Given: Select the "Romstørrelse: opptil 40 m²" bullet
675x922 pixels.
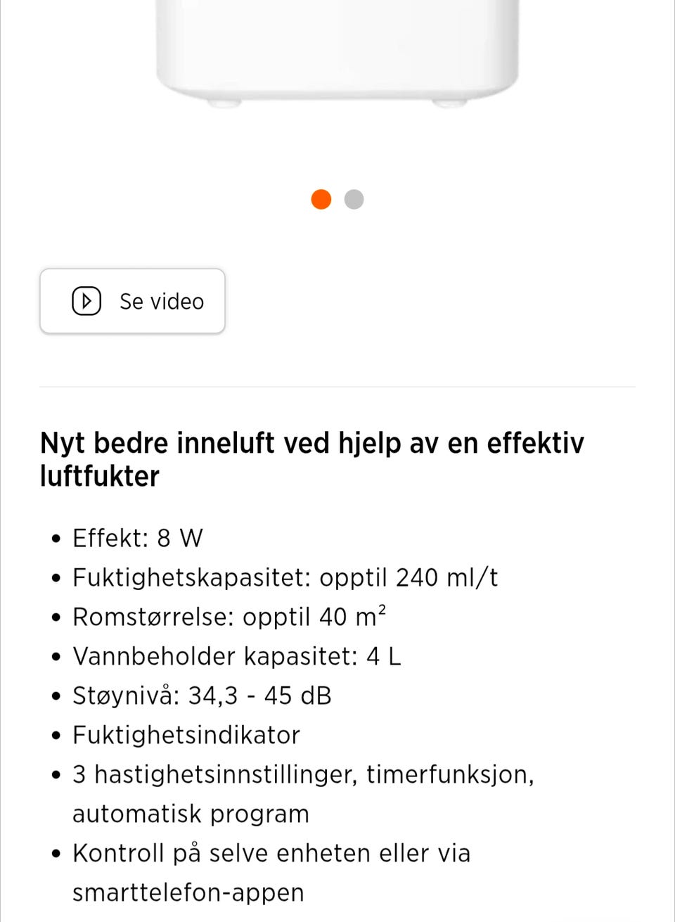Looking at the screenshot, I should [x=229, y=616].
